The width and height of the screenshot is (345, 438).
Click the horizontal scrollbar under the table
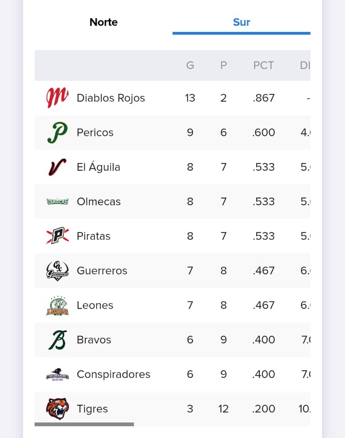coord(84,424)
